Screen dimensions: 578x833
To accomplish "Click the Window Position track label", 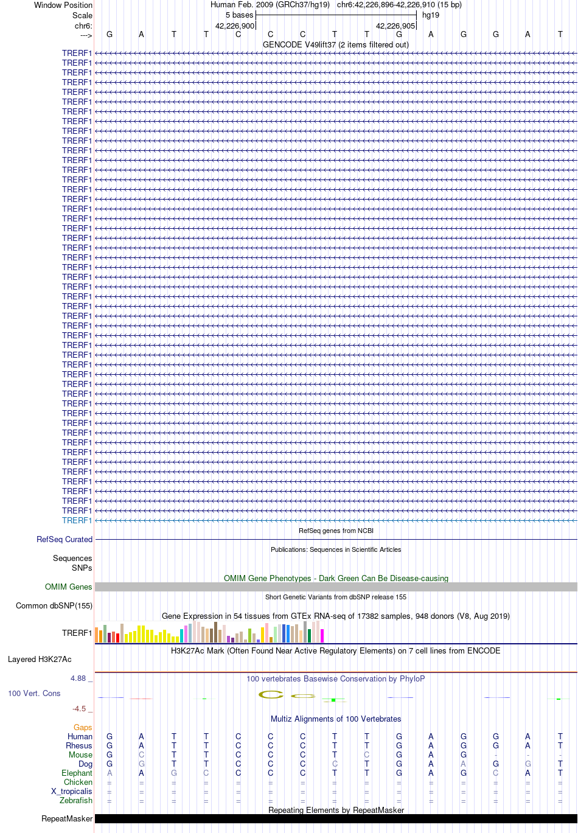I will coord(63,5).
